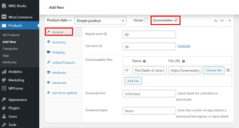239x128 pixels.
Task: Click the General tab wrench icon
Action: click(49, 32)
